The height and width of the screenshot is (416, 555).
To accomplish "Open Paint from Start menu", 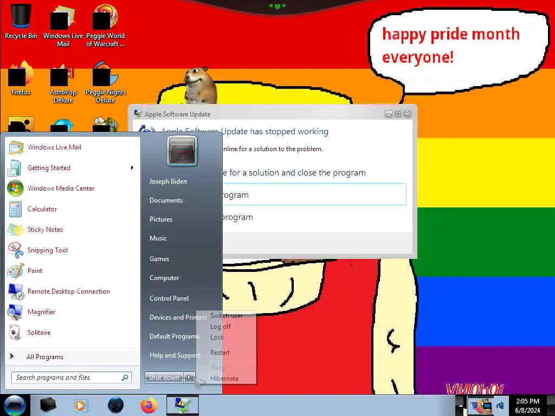I will pyautogui.click(x=73, y=271).
